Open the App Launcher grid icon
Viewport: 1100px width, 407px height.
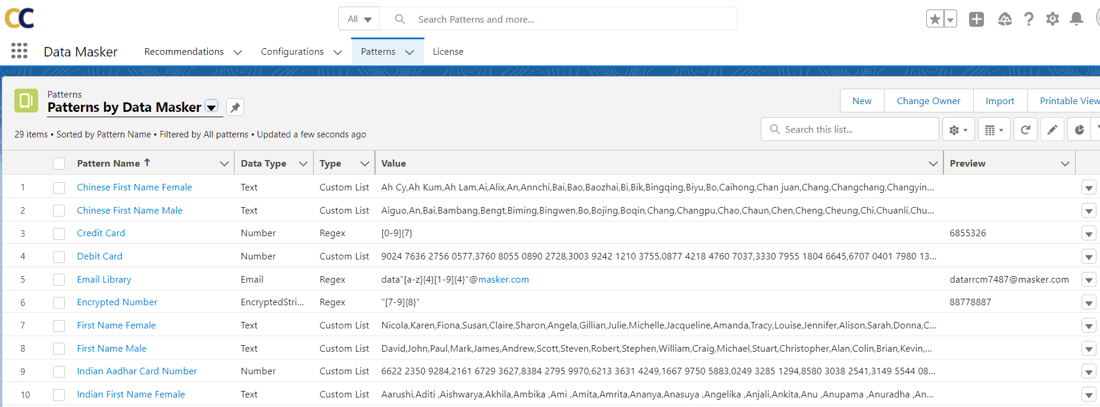19,51
